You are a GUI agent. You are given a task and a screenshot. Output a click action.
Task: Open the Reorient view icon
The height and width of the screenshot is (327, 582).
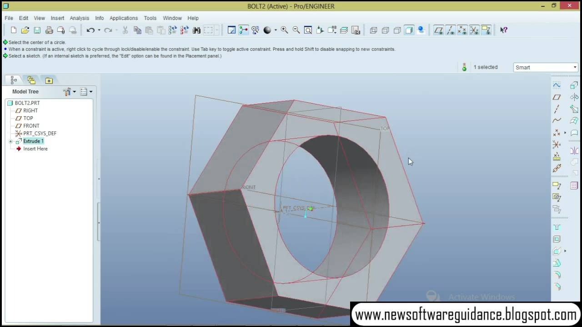tap(320, 30)
